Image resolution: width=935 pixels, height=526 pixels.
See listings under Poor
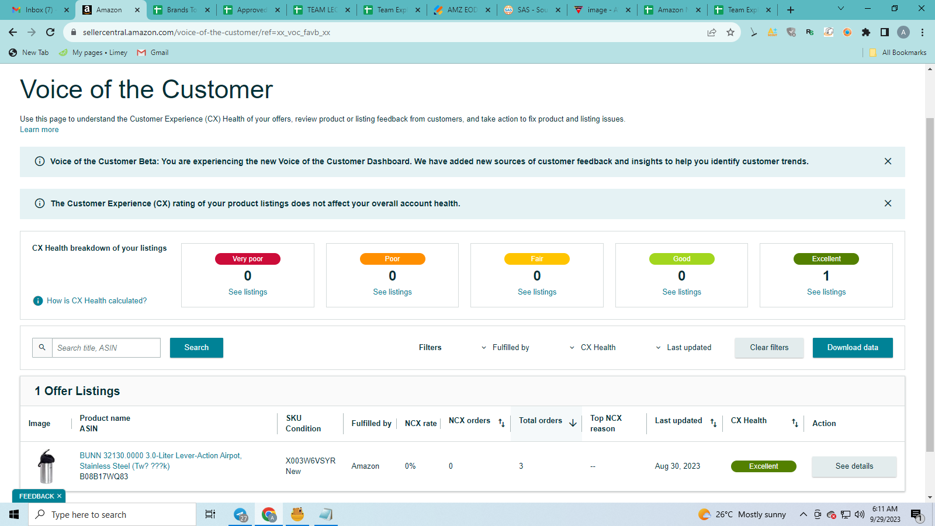pos(392,292)
